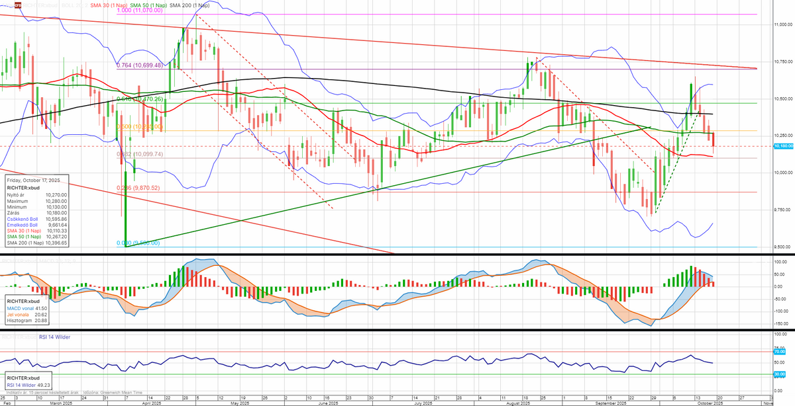Click September 2025 on the time axis
This screenshot has width=795, height=406.
[611, 403]
